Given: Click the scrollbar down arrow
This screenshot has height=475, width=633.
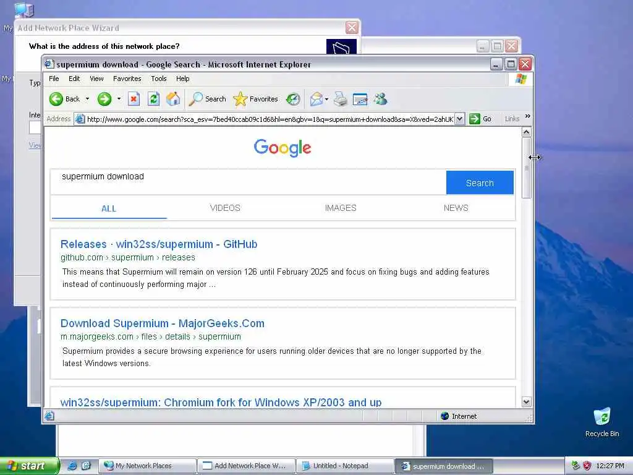Looking at the screenshot, I should point(527,402).
